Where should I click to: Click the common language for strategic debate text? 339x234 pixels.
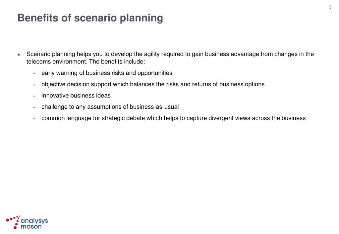click(173, 118)
